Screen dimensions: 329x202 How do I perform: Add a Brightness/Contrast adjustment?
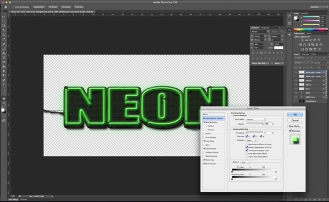302,40
